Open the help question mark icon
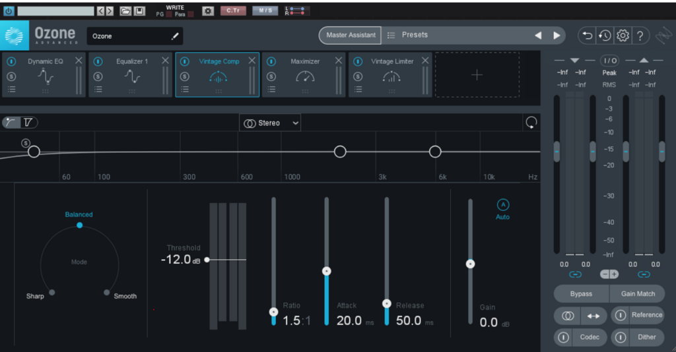Image resolution: width=676 pixels, height=352 pixels. [x=639, y=36]
